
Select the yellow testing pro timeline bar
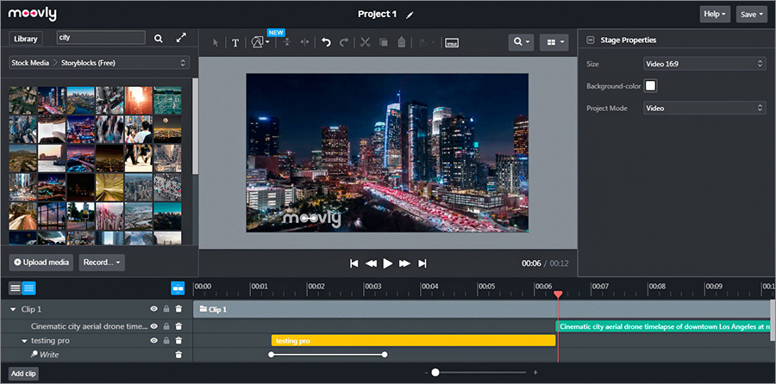(413, 340)
